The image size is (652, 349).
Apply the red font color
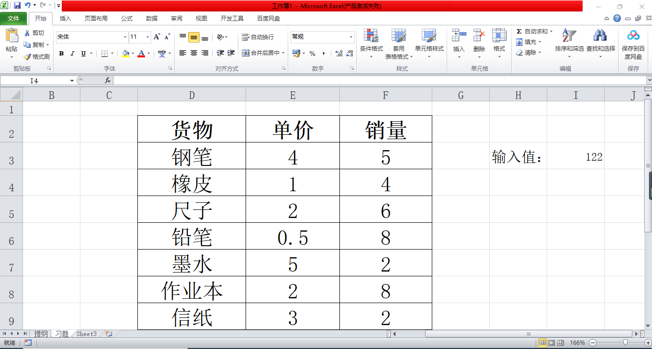(x=141, y=54)
